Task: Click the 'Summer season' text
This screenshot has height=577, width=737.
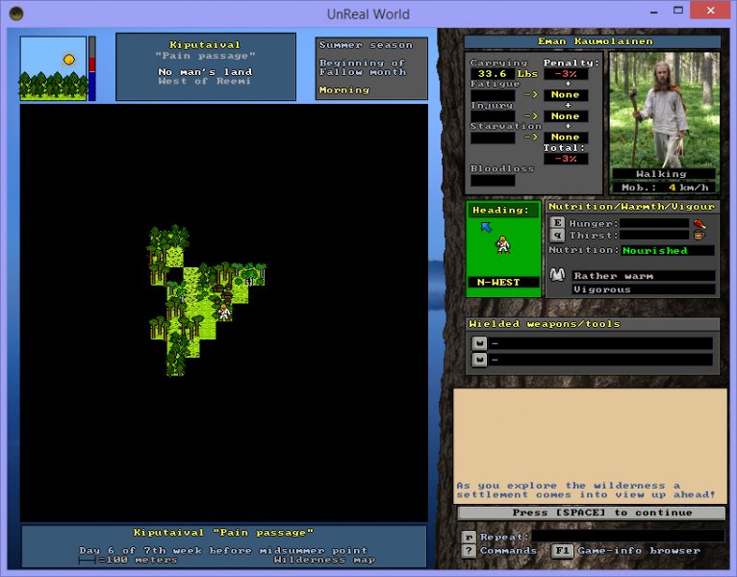Action: (x=366, y=45)
